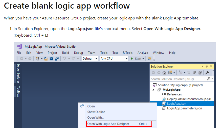
Task: Click the Solution Explorer Home icon
Action: [x=164, y=73]
